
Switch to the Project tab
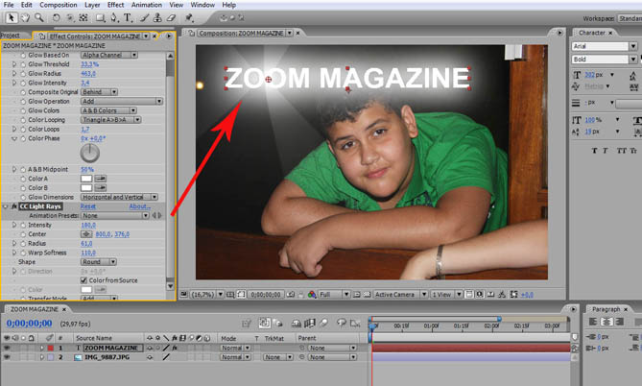click(11, 36)
